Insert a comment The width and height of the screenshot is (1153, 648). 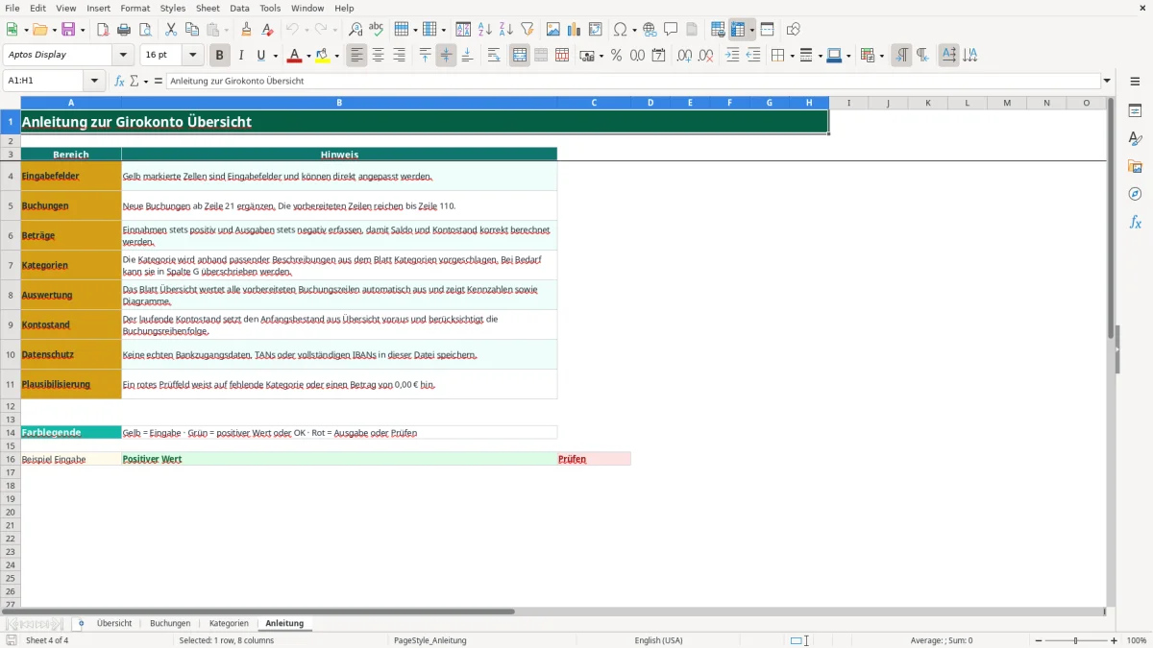[x=671, y=30]
